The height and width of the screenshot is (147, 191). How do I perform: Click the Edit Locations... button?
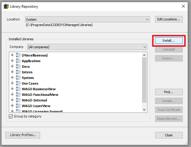(x=169, y=19)
